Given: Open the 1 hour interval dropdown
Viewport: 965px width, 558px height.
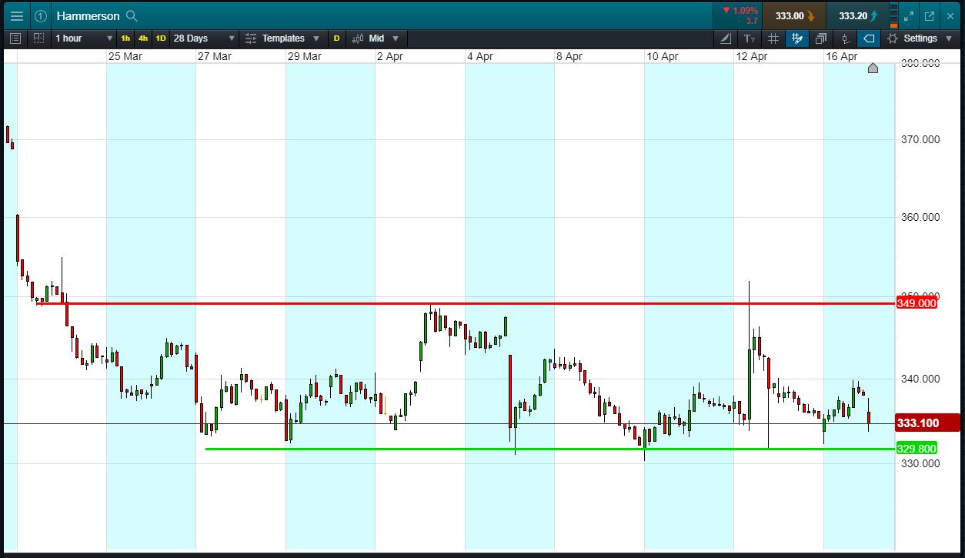Looking at the screenshot, I should pos(84,38).
